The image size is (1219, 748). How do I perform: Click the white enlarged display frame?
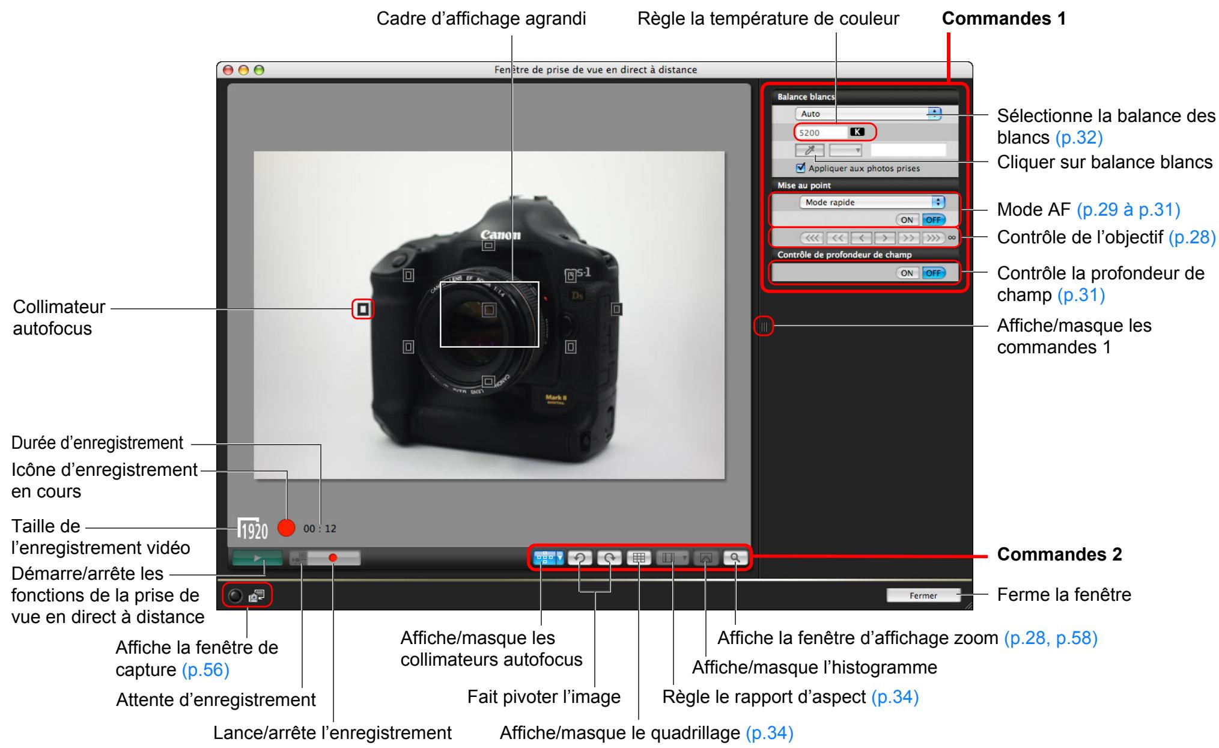pos(490,314)
